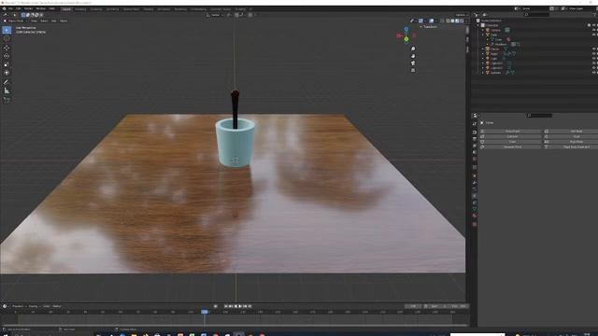Open the Tool tab in Properties editor
Viewport: 598px width, 336px height.
(x=475, y=124)
